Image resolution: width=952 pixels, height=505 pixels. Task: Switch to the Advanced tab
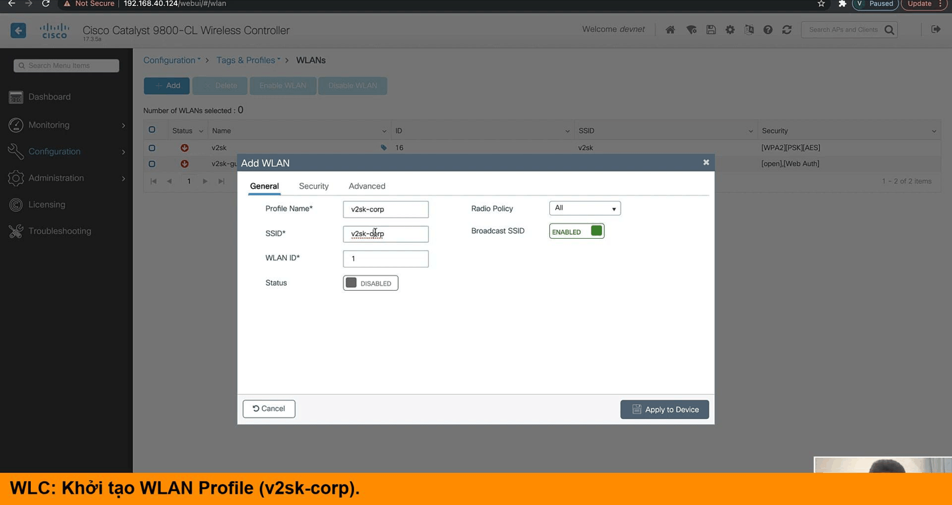[367, 186]
